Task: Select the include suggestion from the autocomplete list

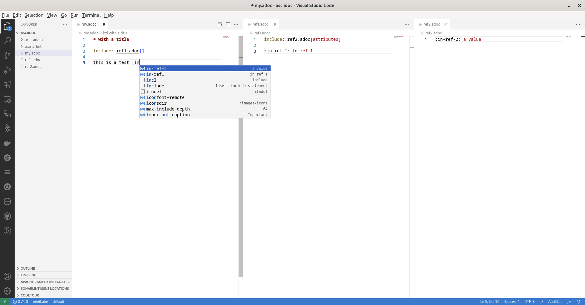Action: pos(156,86)
